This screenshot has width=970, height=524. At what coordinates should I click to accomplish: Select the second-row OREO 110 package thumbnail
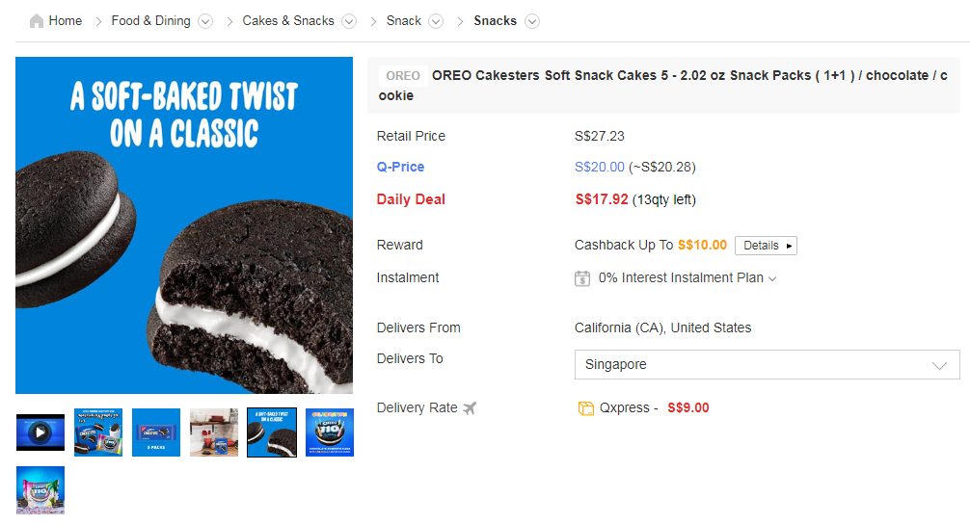click(40, 490)
